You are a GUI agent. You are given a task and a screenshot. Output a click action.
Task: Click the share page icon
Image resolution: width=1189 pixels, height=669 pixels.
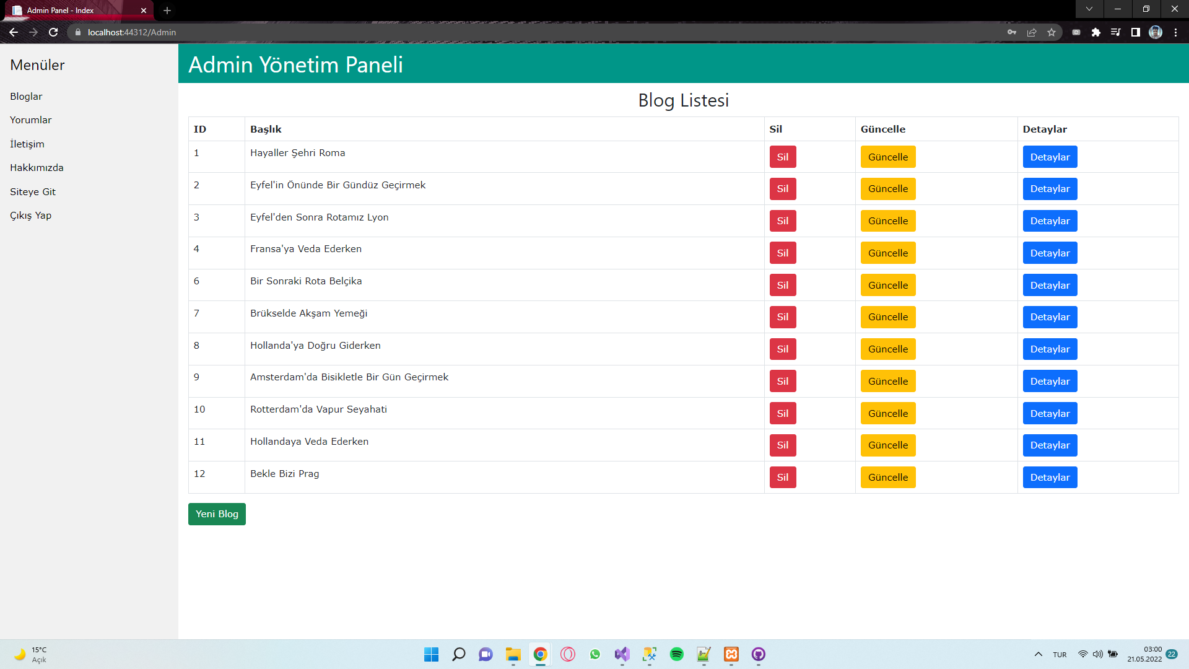pos(1032,32)
